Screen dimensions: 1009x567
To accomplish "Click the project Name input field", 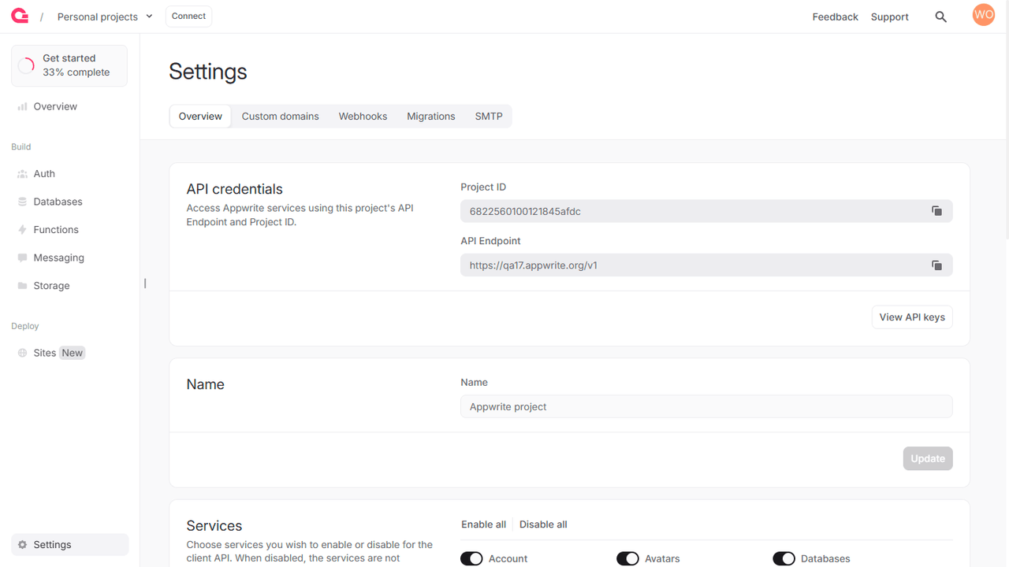I will tap(706, 406).
